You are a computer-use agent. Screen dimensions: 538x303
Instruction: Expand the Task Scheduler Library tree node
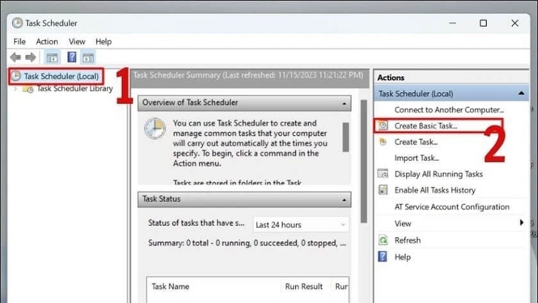pos(15,88)
